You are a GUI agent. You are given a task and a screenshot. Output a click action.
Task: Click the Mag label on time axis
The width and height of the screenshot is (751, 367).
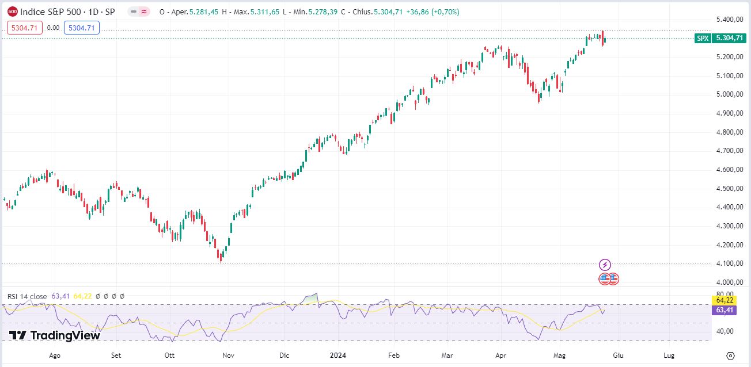[560, 355]
